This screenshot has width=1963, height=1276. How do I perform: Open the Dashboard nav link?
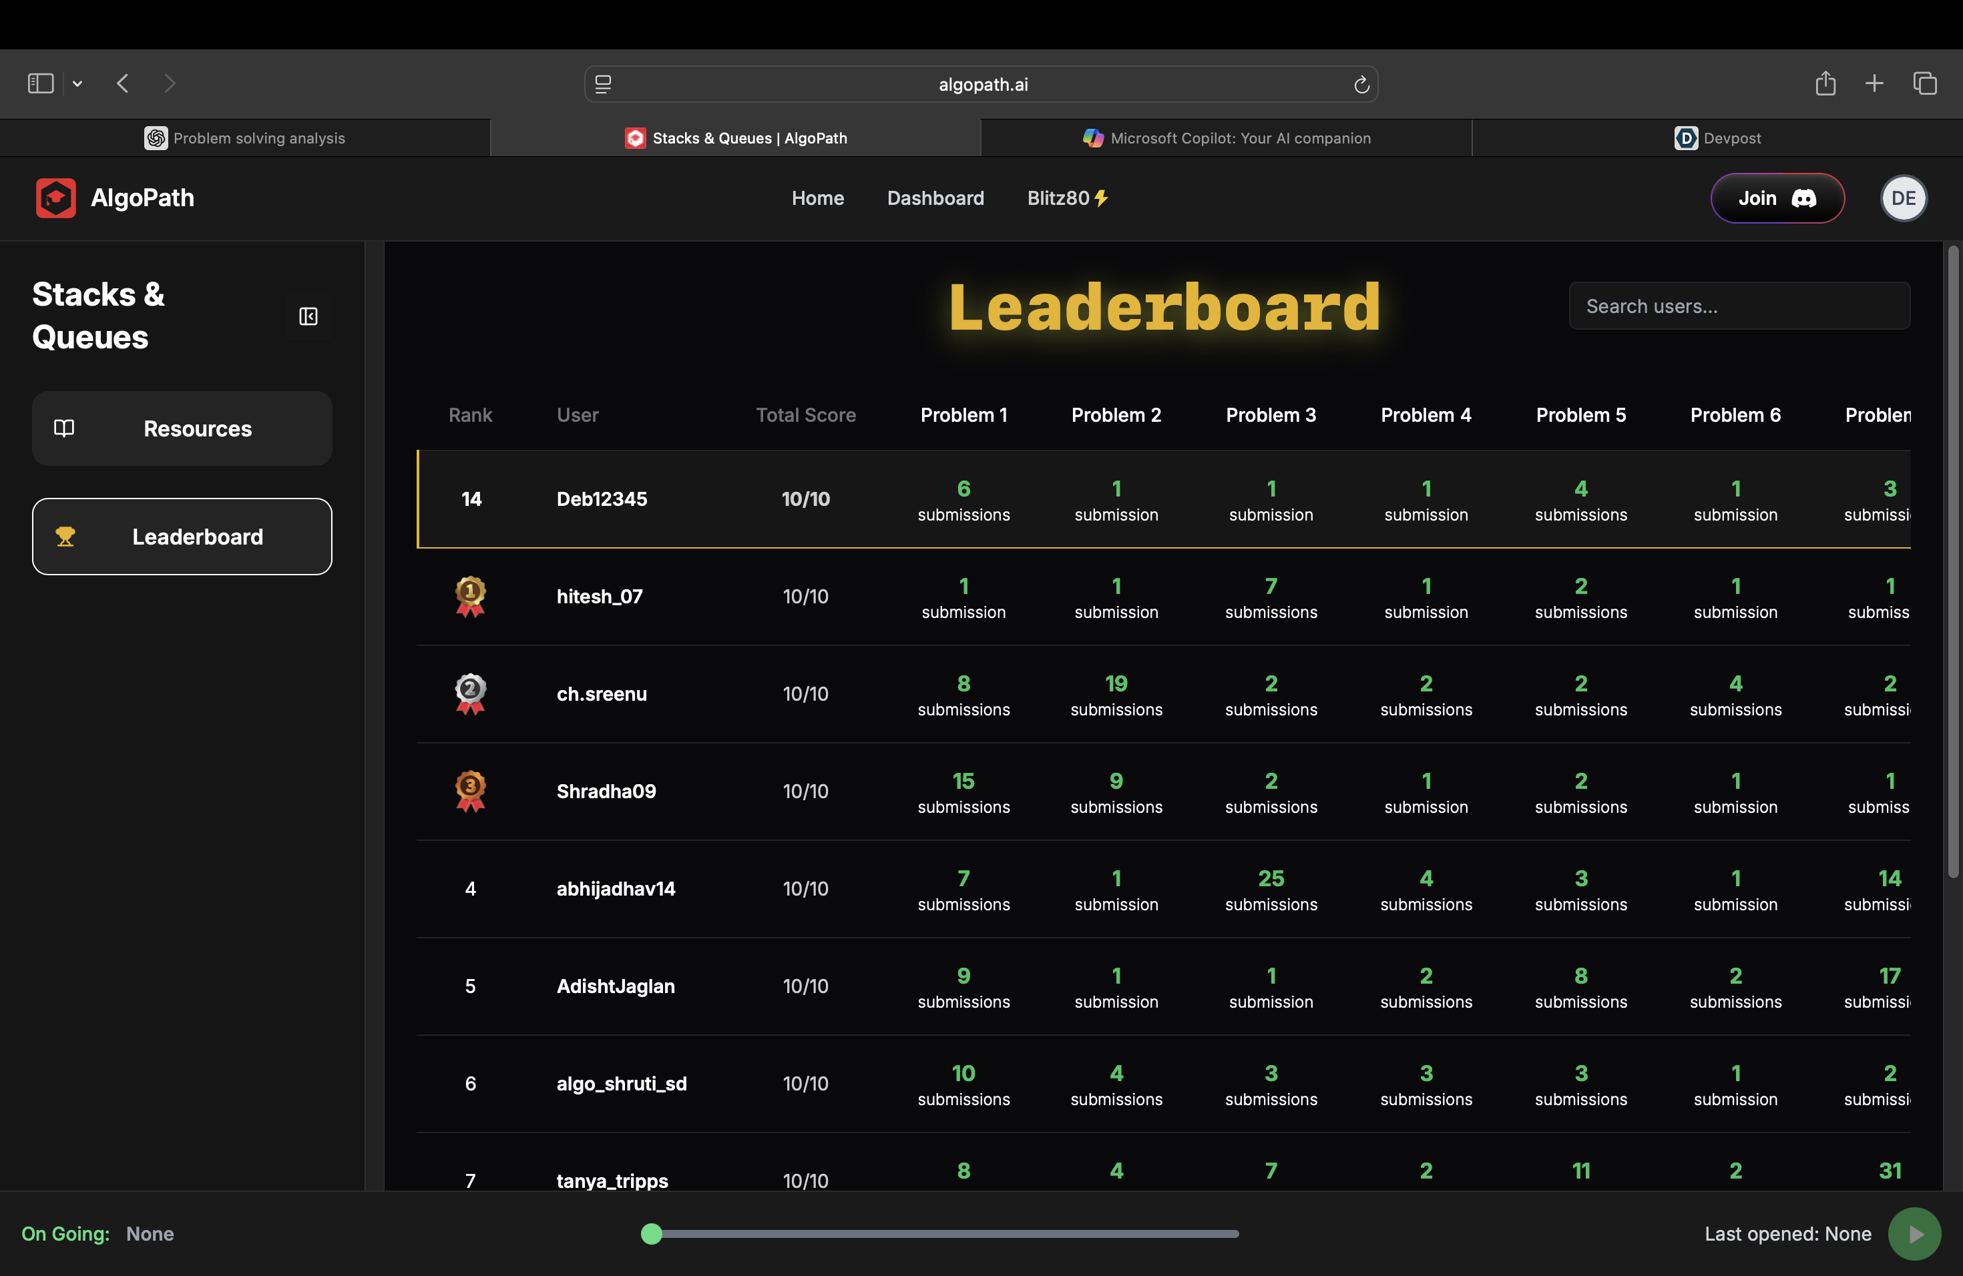[x=935, y=198]
